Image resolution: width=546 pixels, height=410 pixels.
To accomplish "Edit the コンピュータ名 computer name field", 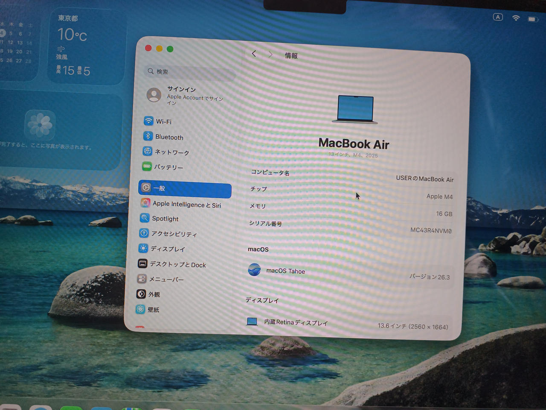I will pyautogui.click(x=424, y=179).
